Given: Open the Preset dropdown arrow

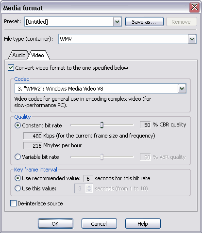Looking at the screenshot, I should [x=118, y=22].
